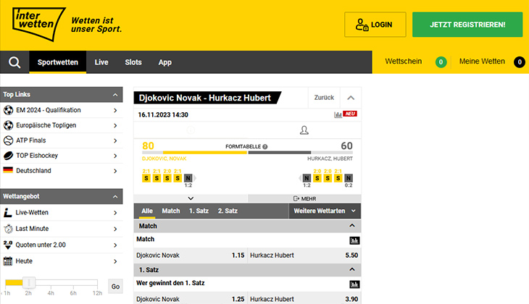Click Hurkacz's N form box with 0:2 score
Image resolution: width=529 pixels, height=304 pixels.
tap(349, 178)
